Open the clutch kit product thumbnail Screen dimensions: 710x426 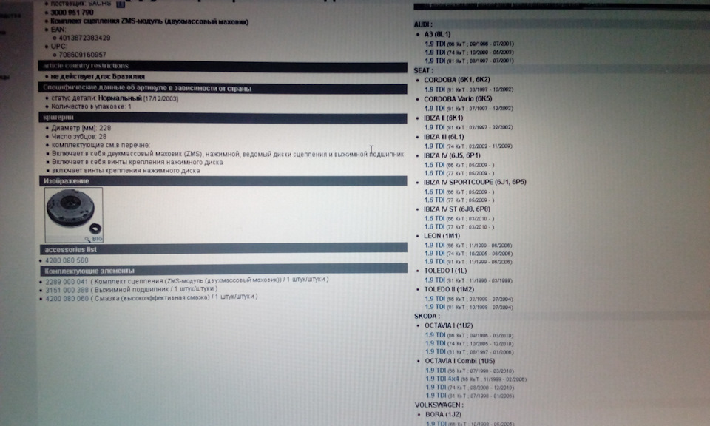74,215
